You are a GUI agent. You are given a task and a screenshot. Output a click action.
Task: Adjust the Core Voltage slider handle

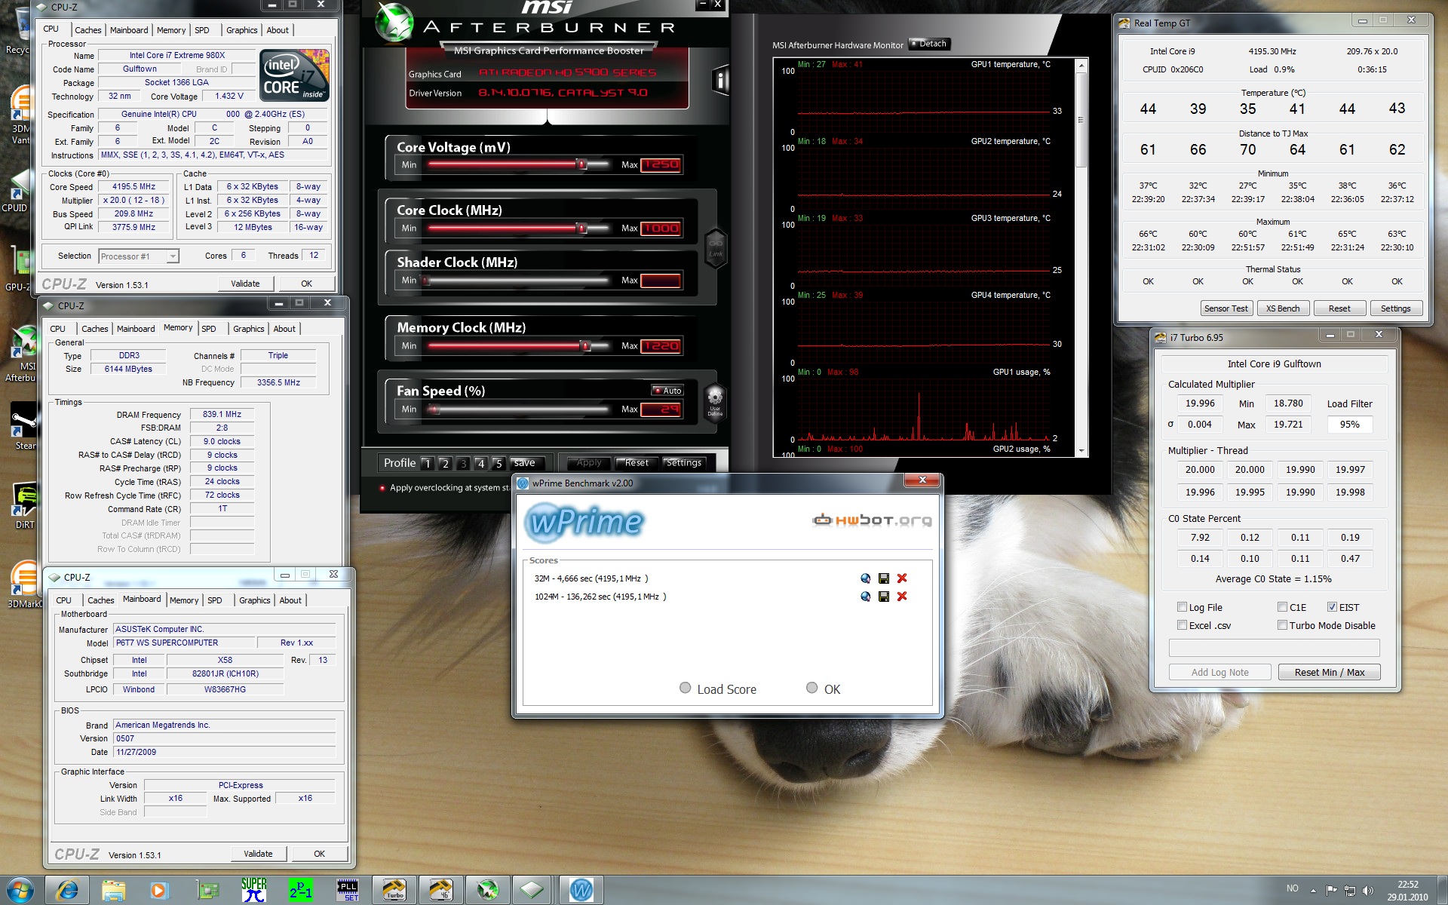(581, 164)
